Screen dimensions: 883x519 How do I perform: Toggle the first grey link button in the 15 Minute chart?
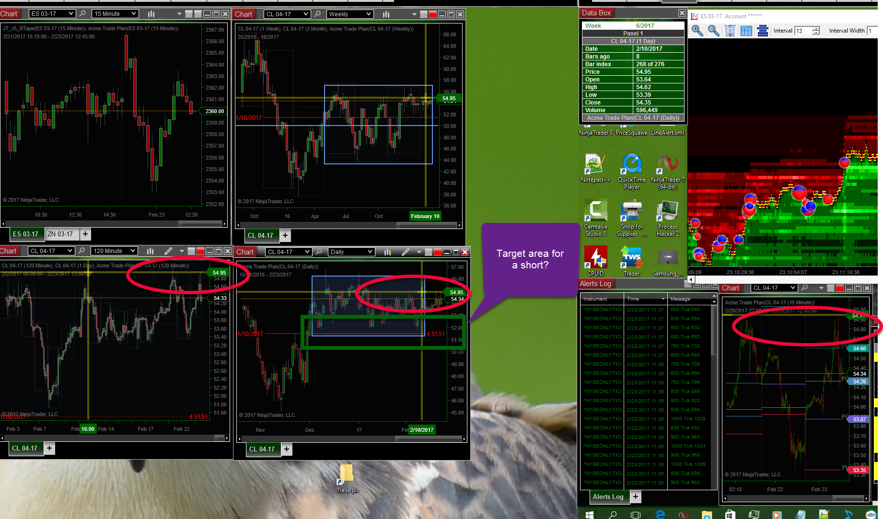point(189,14)
